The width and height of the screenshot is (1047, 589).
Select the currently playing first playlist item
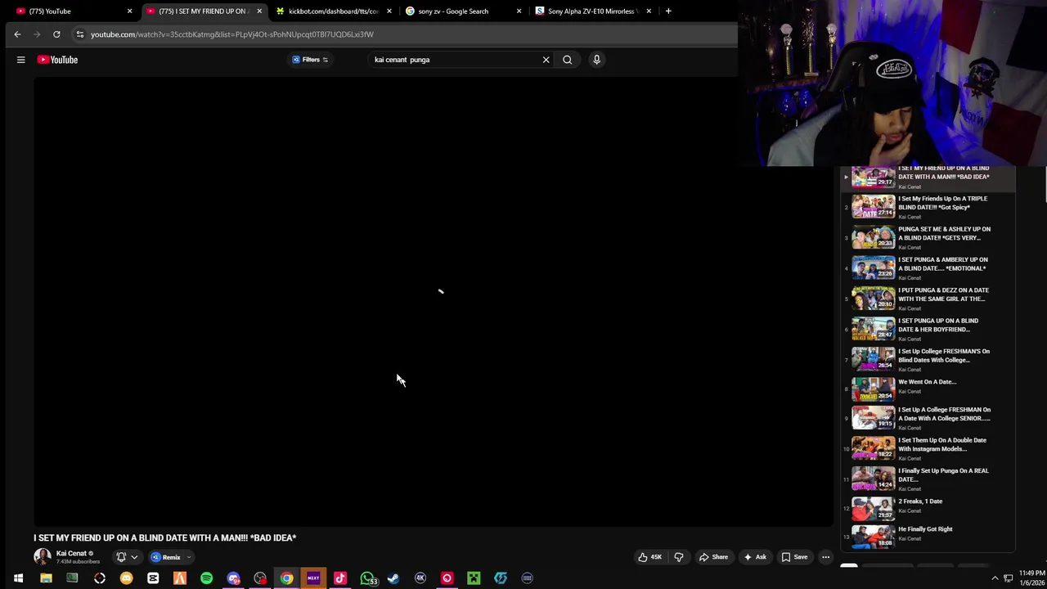coord(928,178)
